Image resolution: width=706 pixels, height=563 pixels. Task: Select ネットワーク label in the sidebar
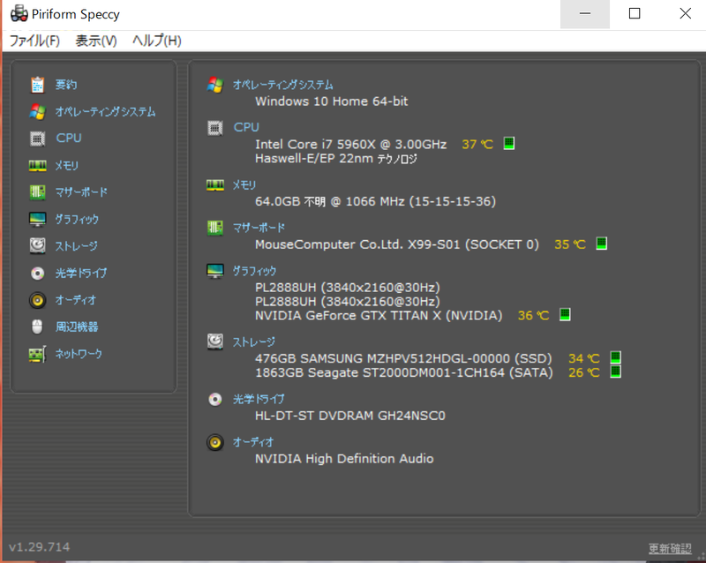(79, 354)
